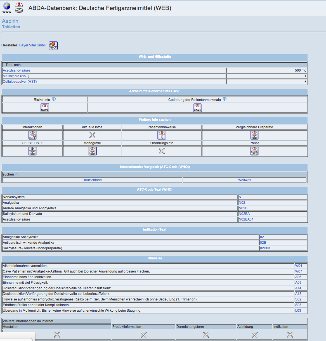The width and height of the screenshot is (326, 341).
Task: Open the CAVE icon under Codierung der Patientenmerkmale
Action: (x=197, y=108)
